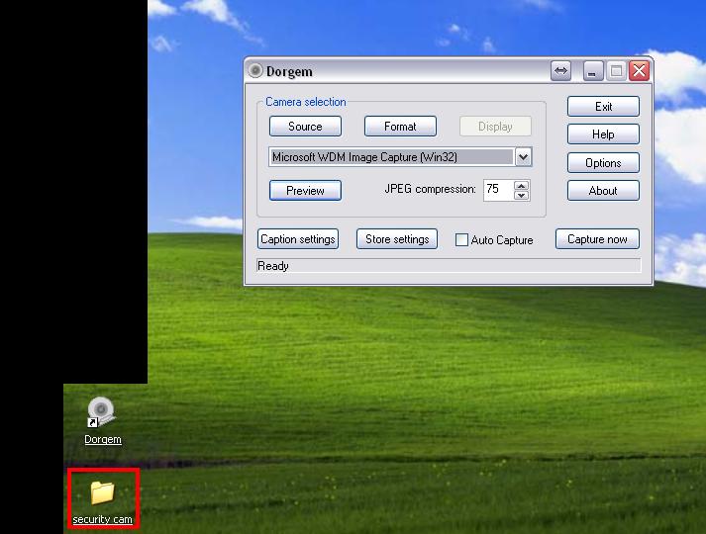Click the Dorgem title bar webcam icon

pos(255,70)
